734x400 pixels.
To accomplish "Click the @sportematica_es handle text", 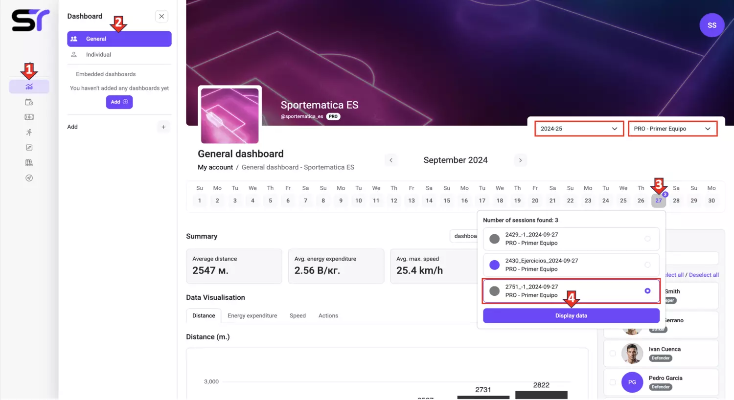I will click(302, 116).
